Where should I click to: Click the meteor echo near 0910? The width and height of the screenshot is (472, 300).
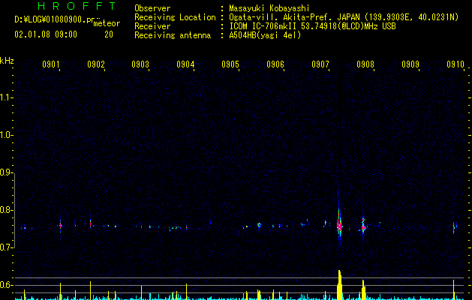coord(454,228)
